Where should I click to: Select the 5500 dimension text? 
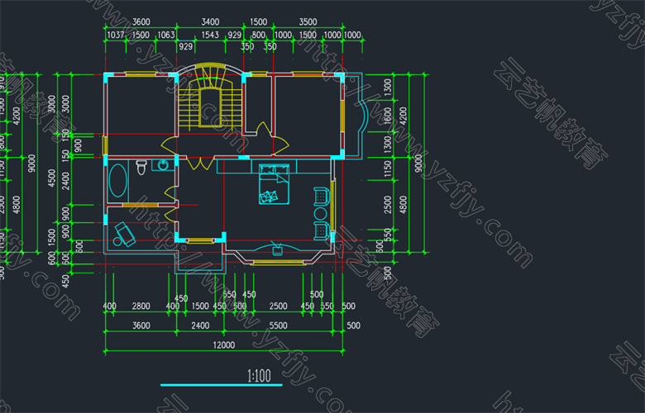(278, 325)
